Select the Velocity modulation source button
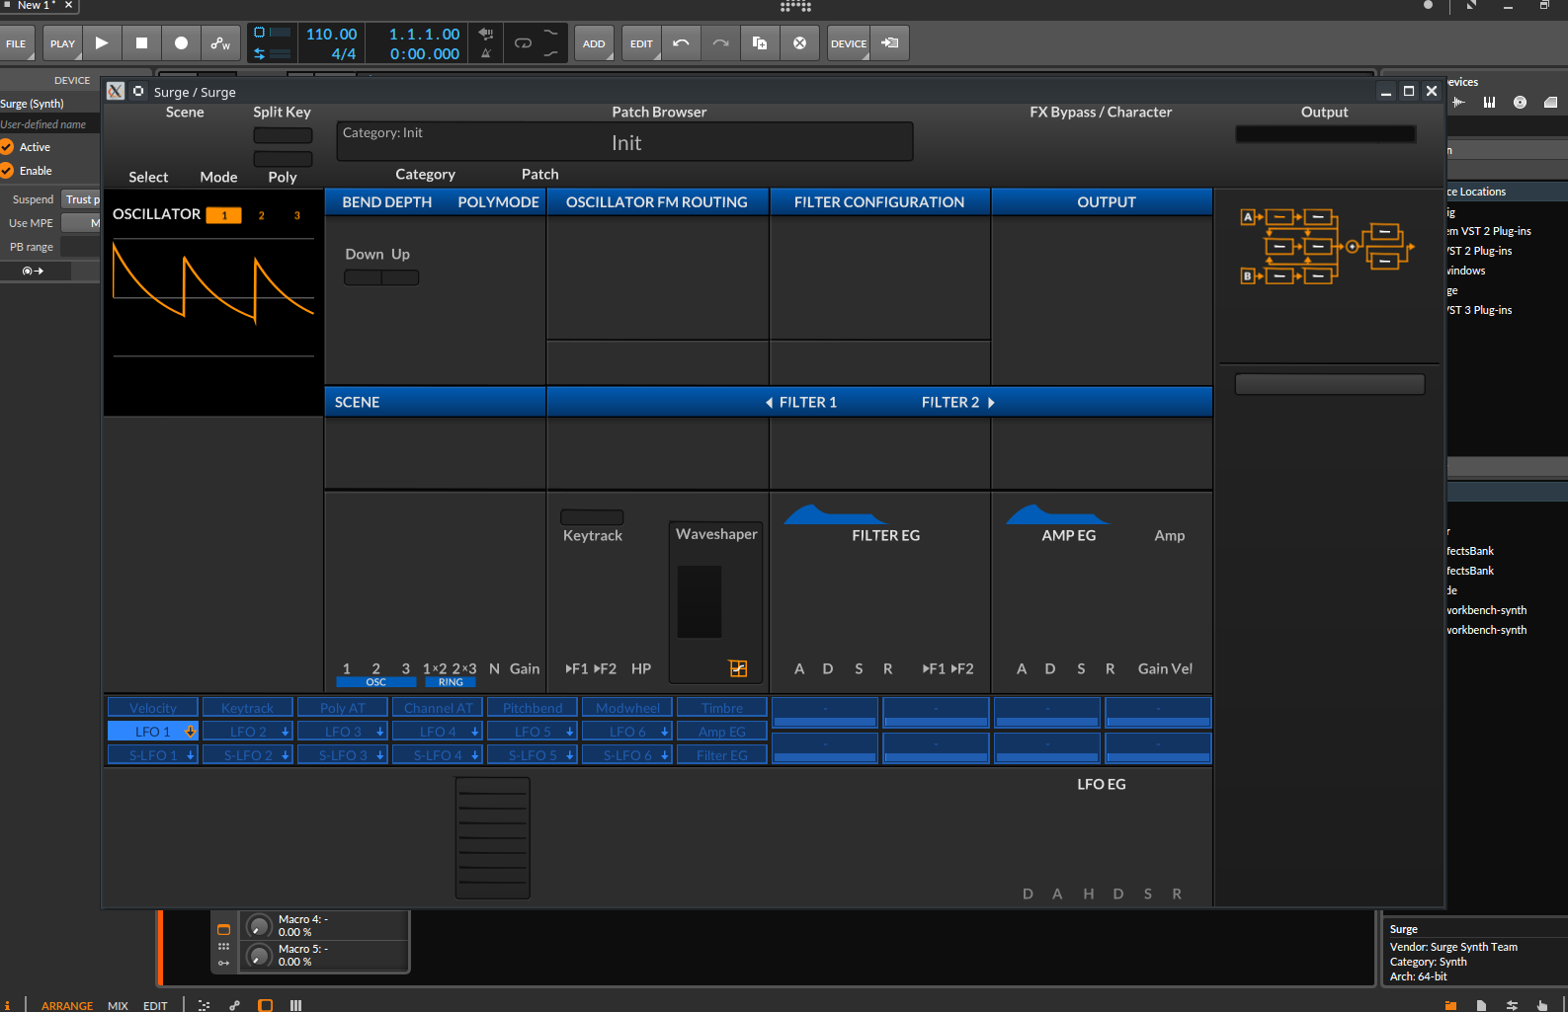This screenshot has height=1012, width=1568. click(x=153, y=708)
